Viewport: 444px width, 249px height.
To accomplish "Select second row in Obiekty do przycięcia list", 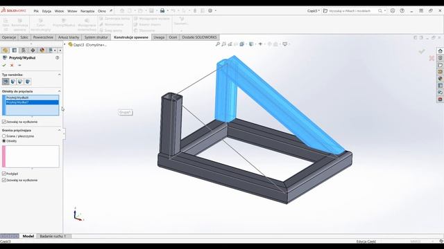I will [32, 102].
